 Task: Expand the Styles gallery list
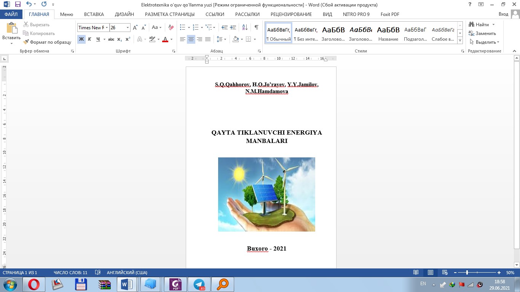[460, 40]
